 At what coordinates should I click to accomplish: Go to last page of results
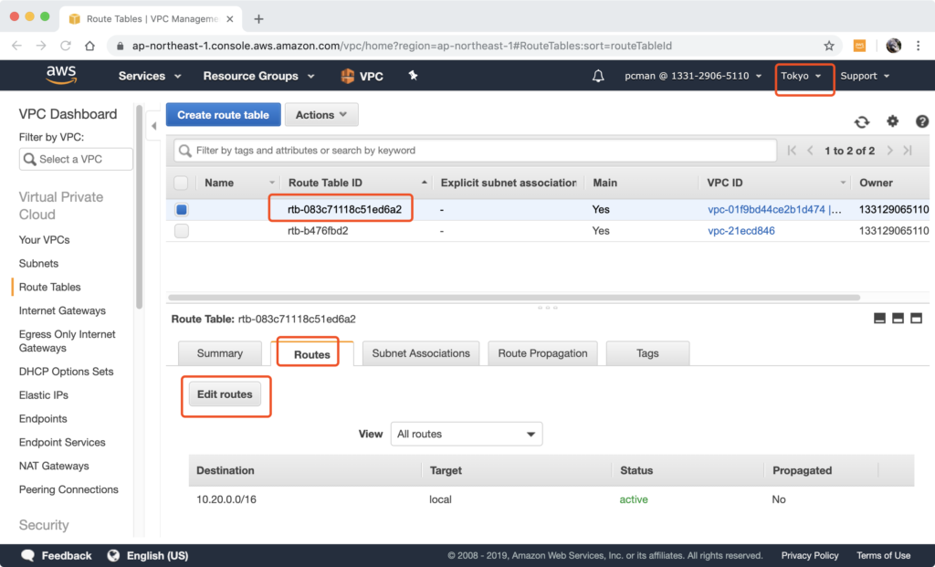pos(908,151)
